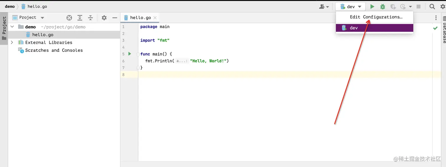Click the "Hello, World!" string literal
The height and width of the screenshot is (167, 446).
[208, 61]
